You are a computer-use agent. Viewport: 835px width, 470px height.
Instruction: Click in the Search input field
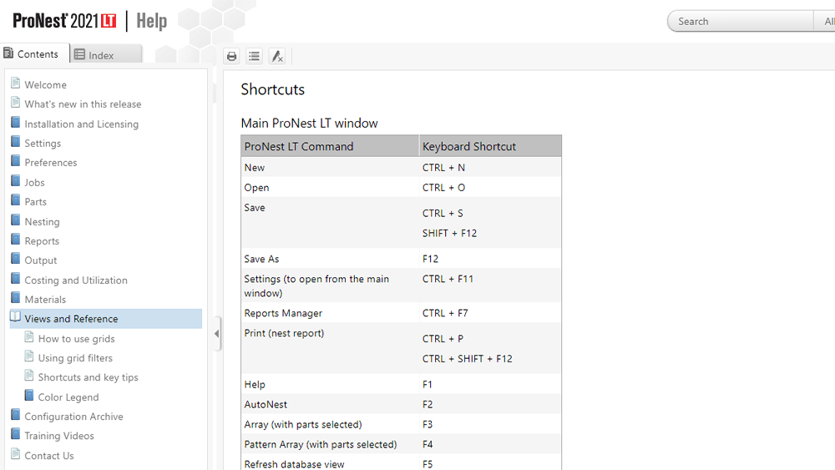(x=739, y=22)
